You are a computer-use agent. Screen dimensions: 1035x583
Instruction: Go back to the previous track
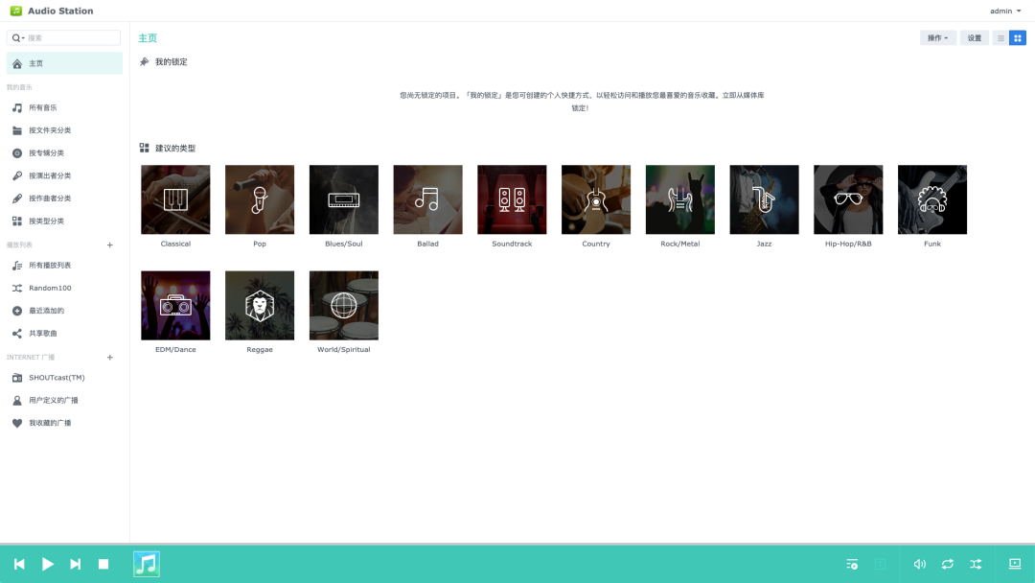tap(19, 564)
